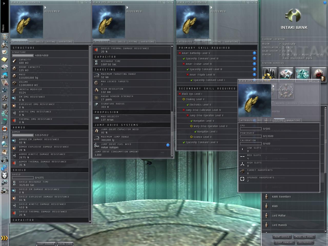This screenshot has width=328, height=246.
Task: Open the items hangar icon at sidebar bottom
Action: click(x=4, y=190)
